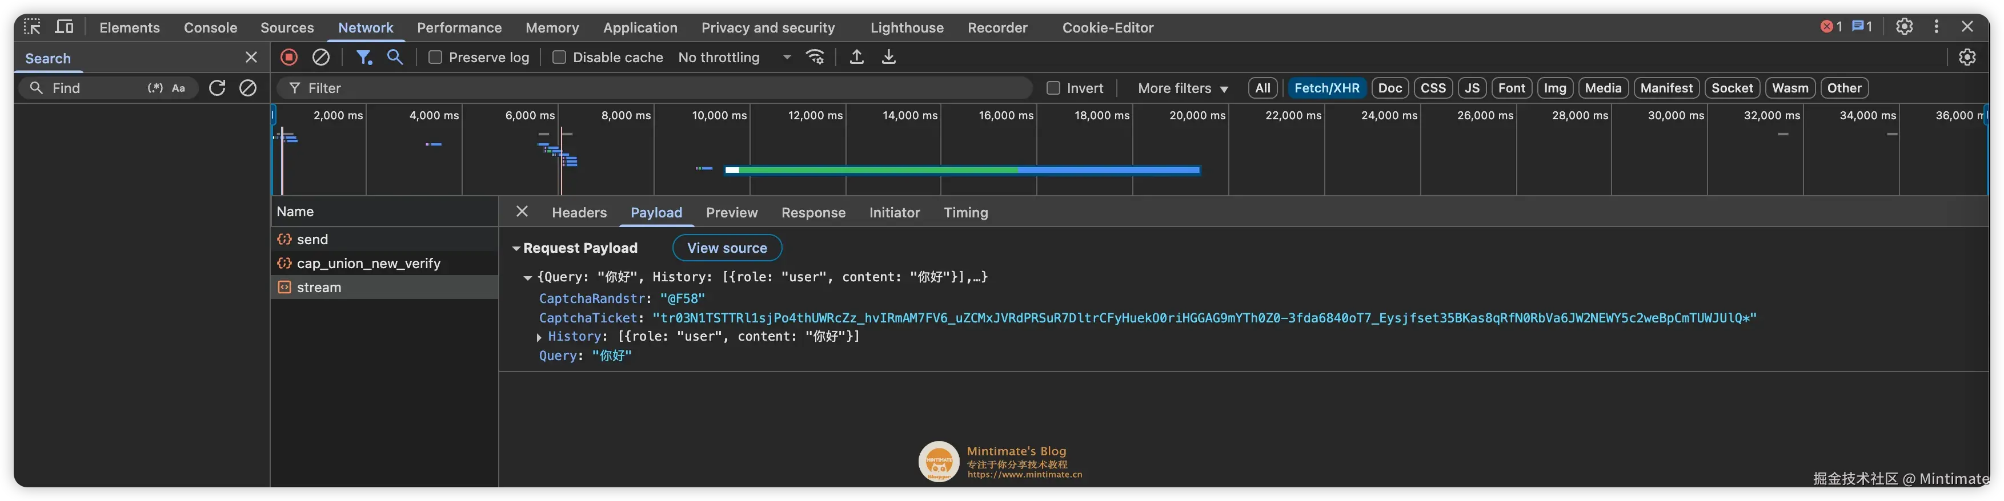Viewport: 2004px width, 501px height.
Task: Open network conditions wifi icon
Action: [x=815, y=56]
